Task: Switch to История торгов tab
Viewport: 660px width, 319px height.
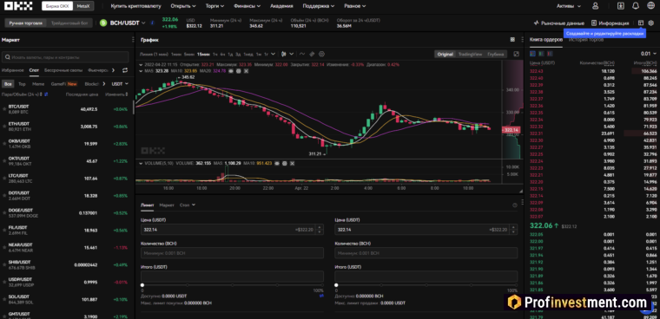Action: pyautogui.click(x=586, y=40)
